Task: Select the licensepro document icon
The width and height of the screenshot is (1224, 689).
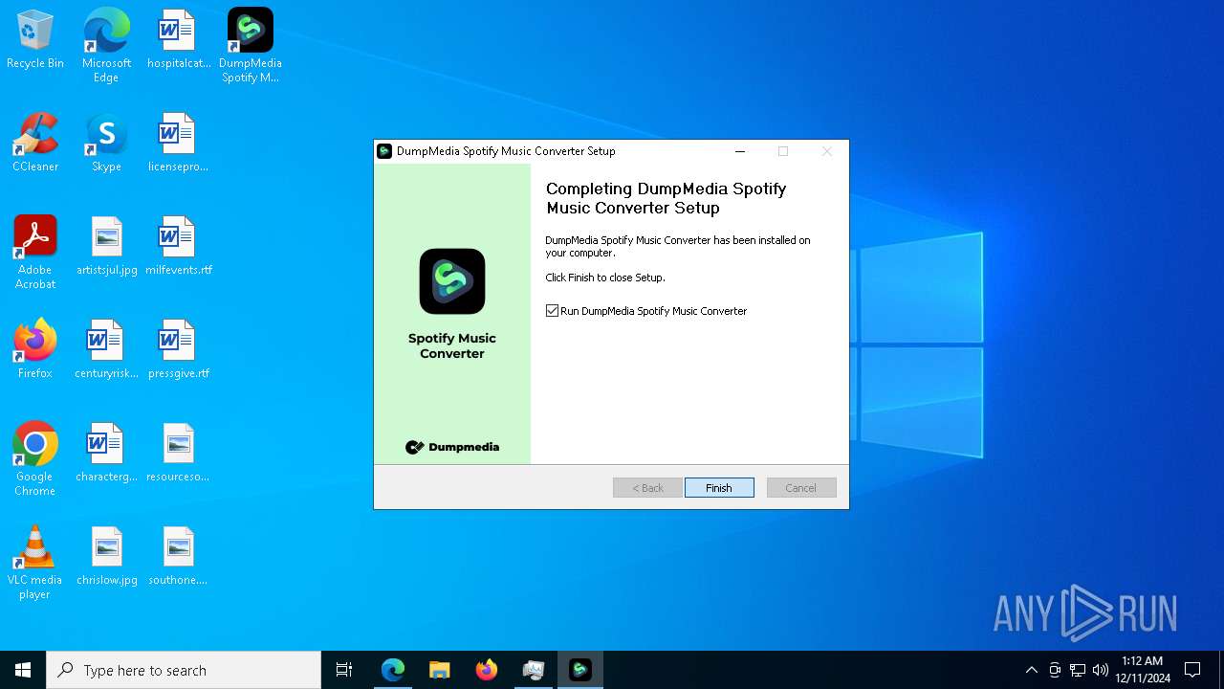Action: pyautogui.click(x=179, y=143)
